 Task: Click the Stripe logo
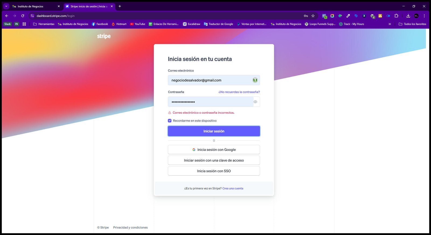pyautogui.click(x=104, y=36)
